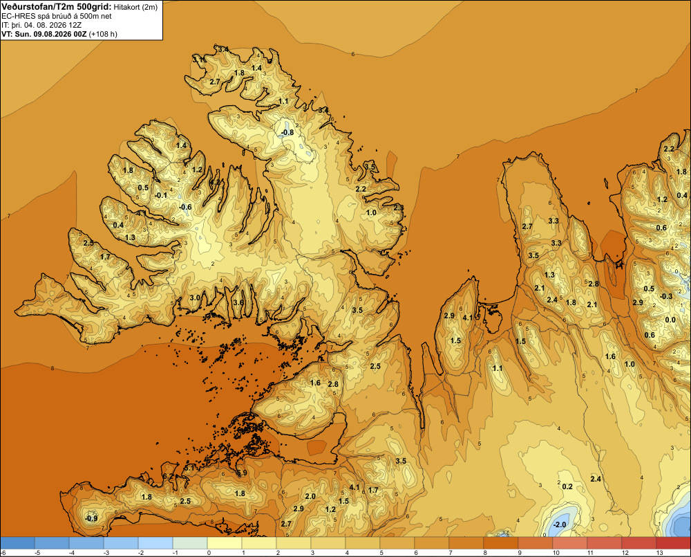Viewport: 691px width, 557px height.
Task: Click the -2.0 temperature value in the blue area
Action: pos(559,524)
